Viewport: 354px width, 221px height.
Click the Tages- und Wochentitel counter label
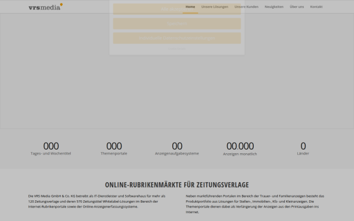[51, 153]
